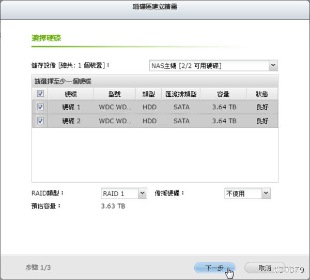
Task: Open the NAS主機 storage device dropdown
Action: [213, 66]
